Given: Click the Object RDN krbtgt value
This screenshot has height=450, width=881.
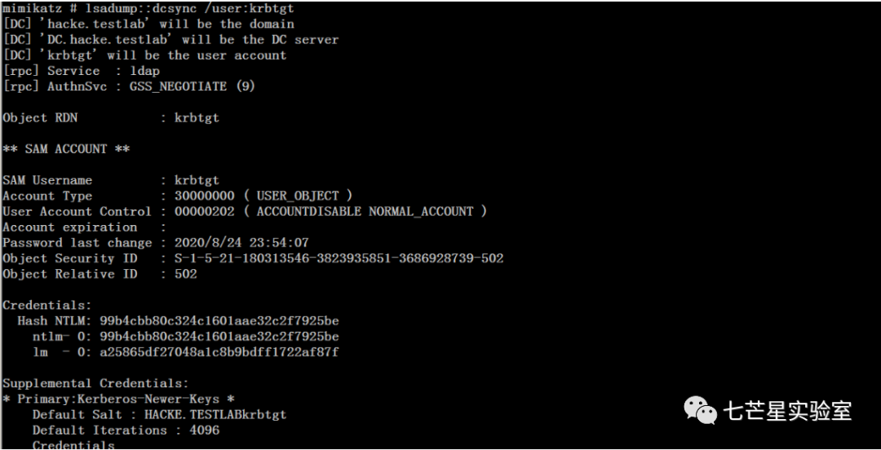Looking at the screenshot, I should [197, 118].
